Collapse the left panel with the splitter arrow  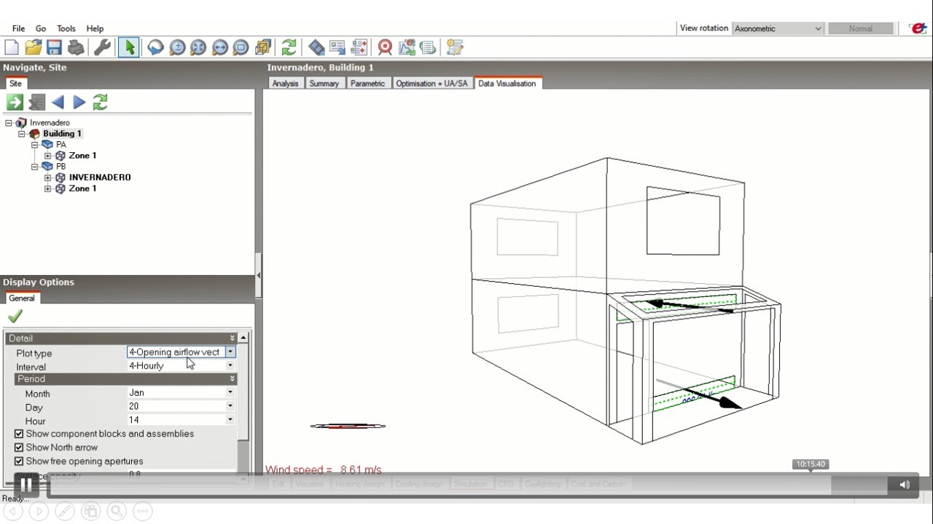click(x=259, y=276)
